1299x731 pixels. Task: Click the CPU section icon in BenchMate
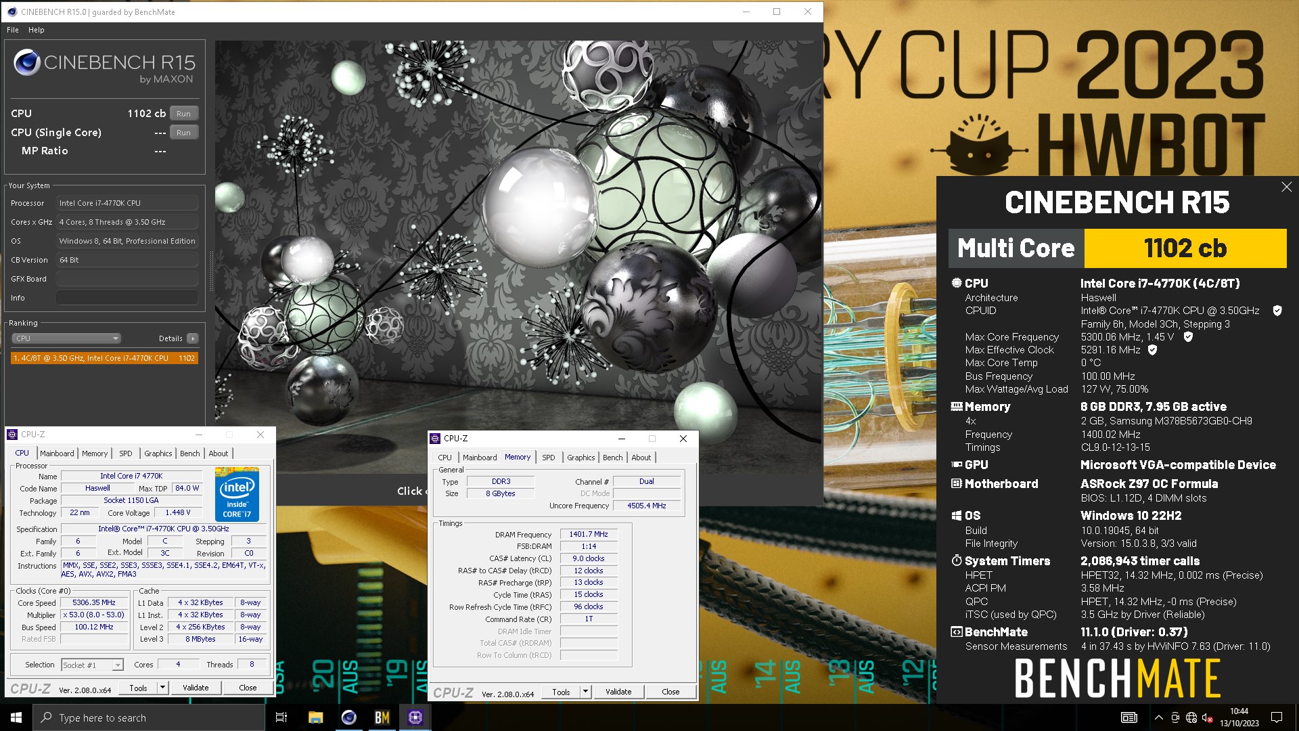pos(956,283)
